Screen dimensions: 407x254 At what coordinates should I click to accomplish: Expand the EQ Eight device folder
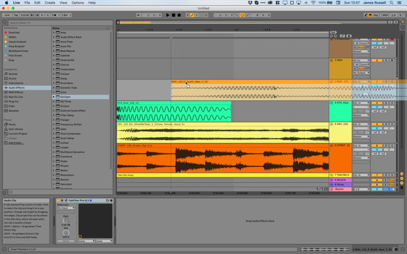pyautogui.click(x=53, y=97)
